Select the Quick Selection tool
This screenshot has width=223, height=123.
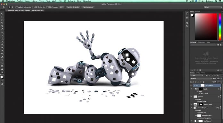tap(2, 23)
